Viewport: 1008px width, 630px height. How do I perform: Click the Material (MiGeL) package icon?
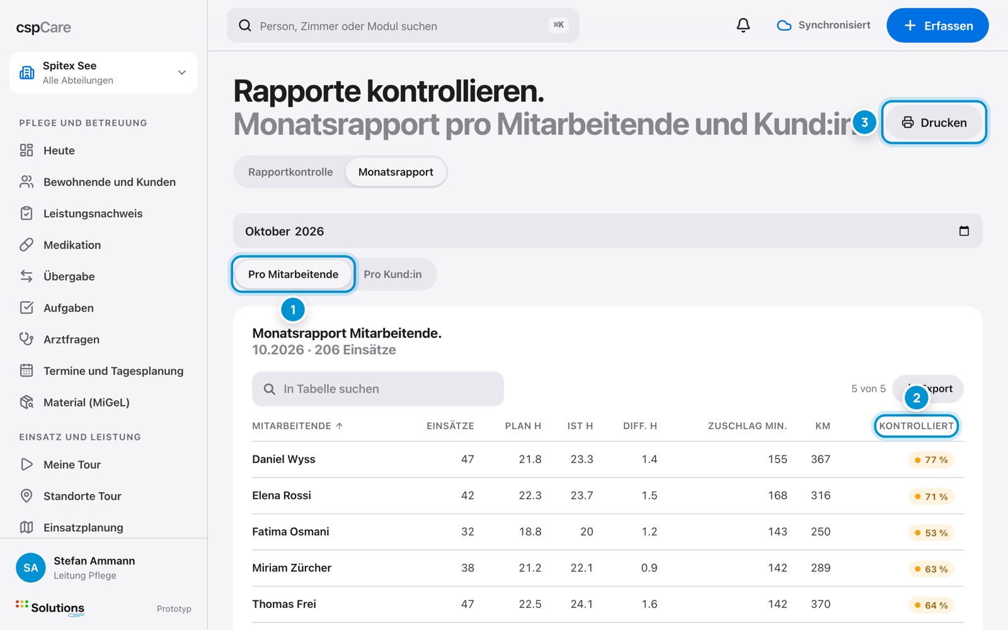point(26,402)
